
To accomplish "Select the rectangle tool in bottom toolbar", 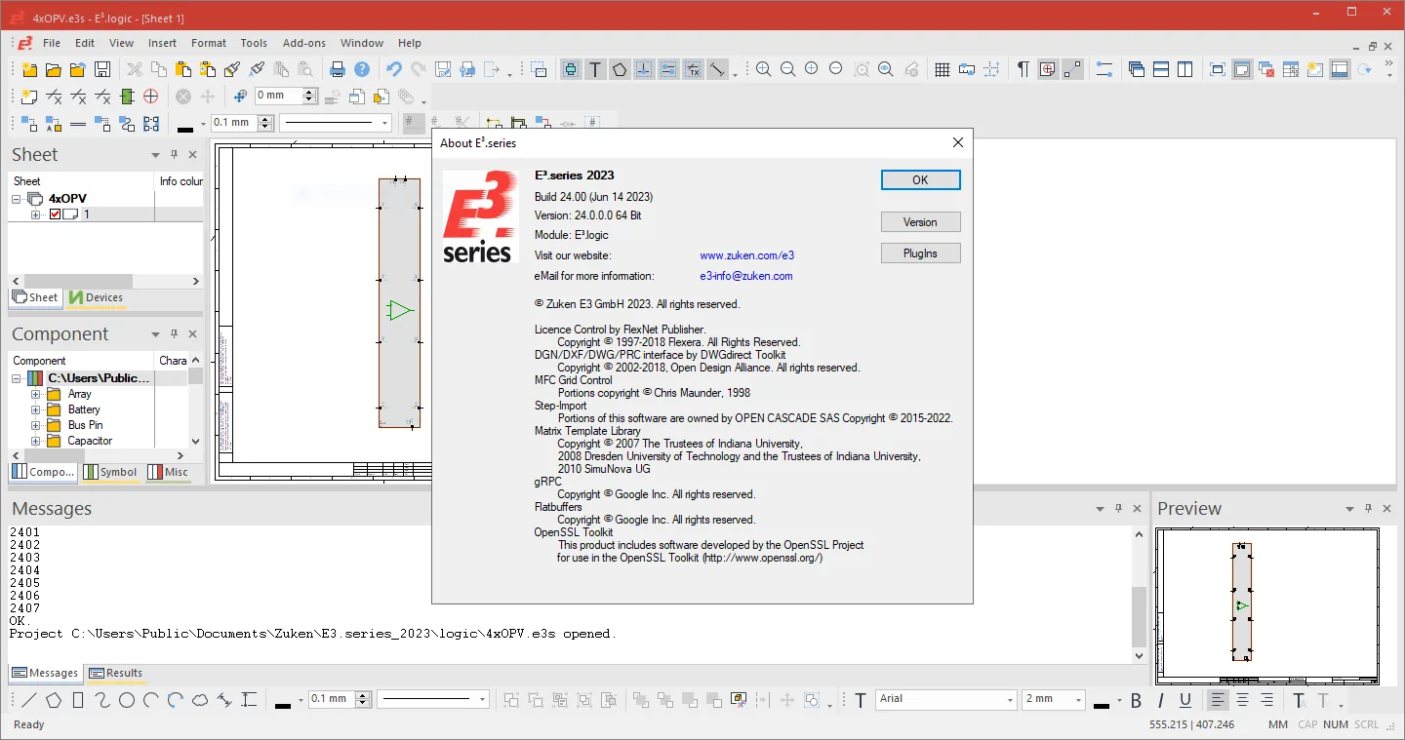I will coord(78,700).
